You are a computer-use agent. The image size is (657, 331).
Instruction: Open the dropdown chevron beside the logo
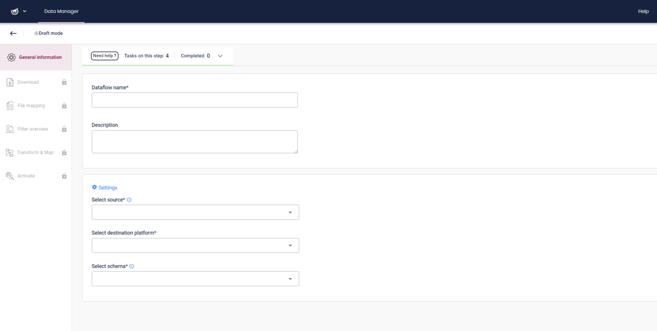[x=25, y=11]
